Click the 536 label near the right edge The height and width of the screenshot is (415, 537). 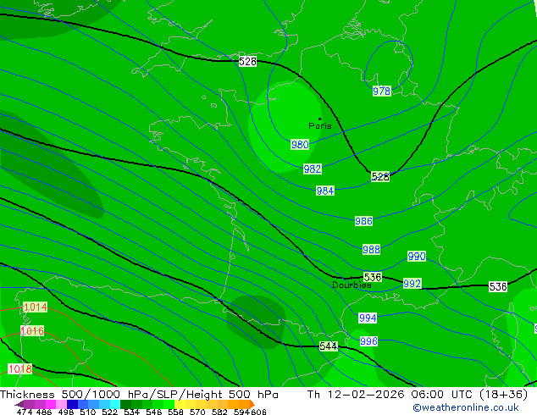(498, 286)
